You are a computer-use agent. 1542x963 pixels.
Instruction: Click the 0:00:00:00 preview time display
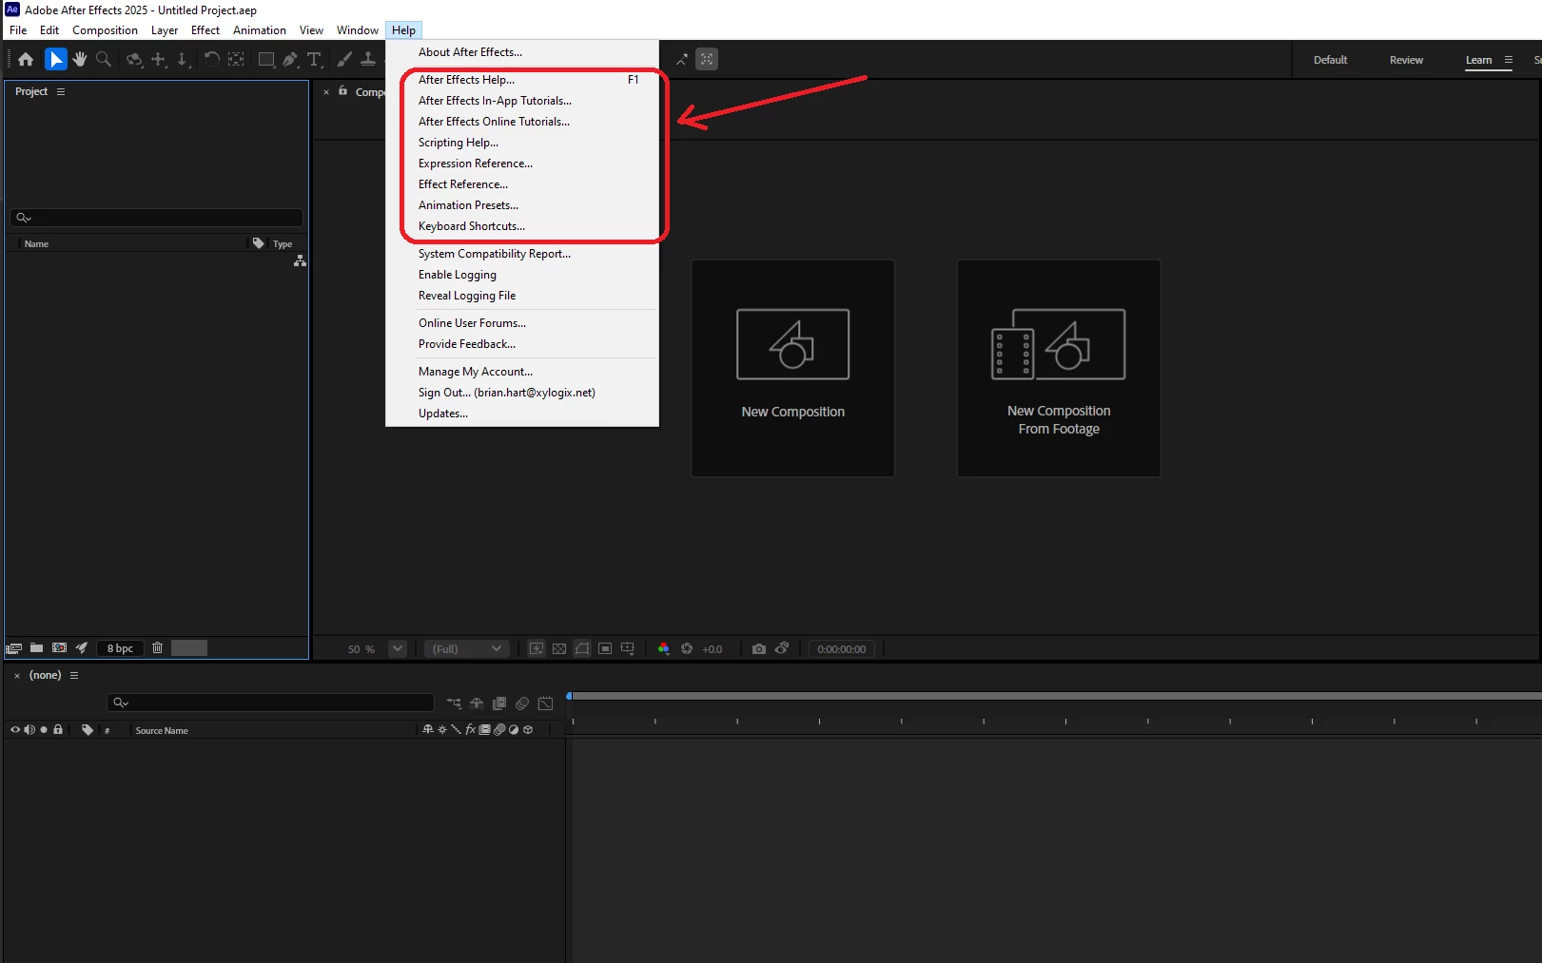(x=842, y=649)
